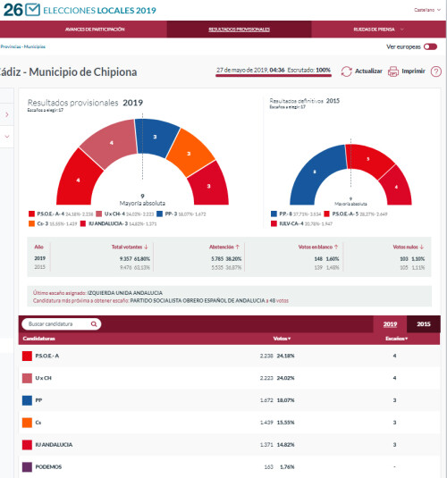Select the 2019 results tab
Image resolution: width=447 pixels, height=478 pixels.
[390, 324]
